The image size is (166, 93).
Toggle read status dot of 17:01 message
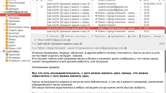pos(92,25)
